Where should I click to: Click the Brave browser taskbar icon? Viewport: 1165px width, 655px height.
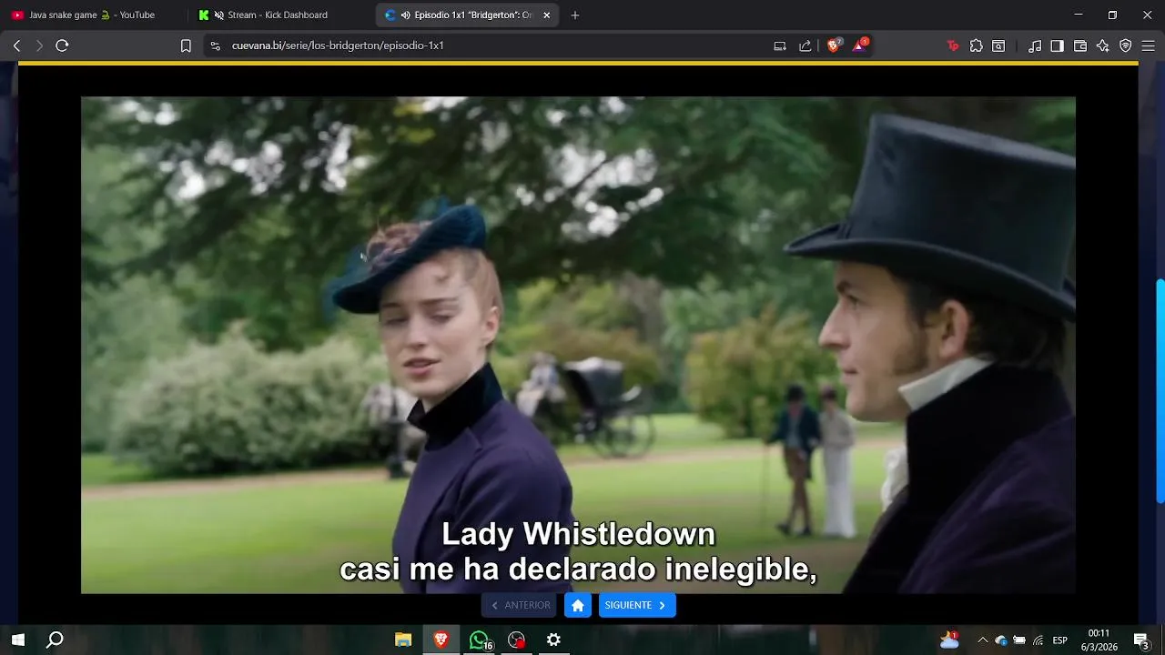[441, 640]
